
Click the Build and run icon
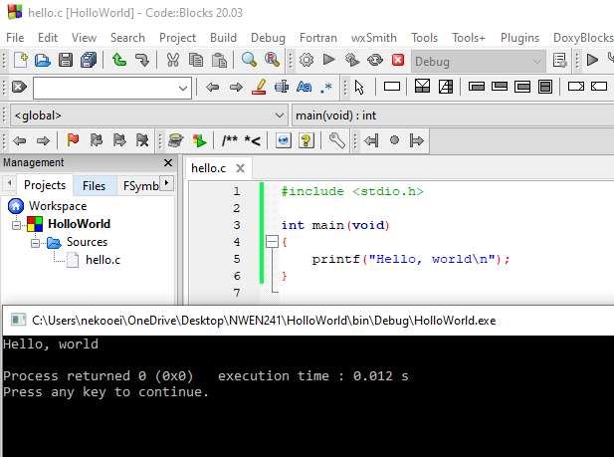point(352,61)
